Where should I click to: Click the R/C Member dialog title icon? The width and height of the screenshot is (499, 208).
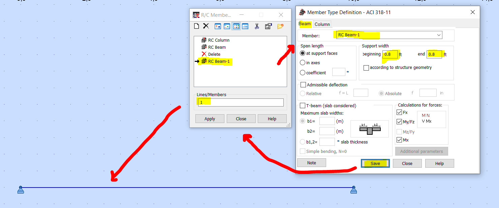pos(196,15)
